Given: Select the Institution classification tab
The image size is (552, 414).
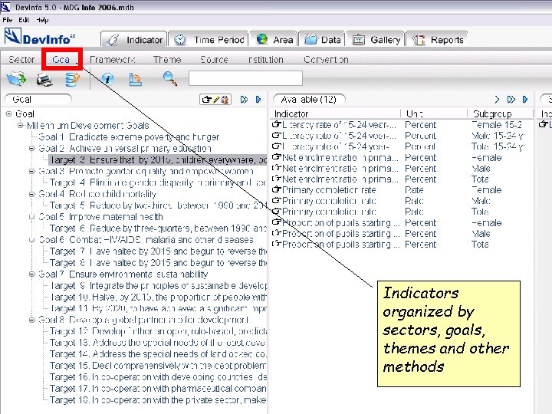Looking at the screenshot, I should (266, 60).
